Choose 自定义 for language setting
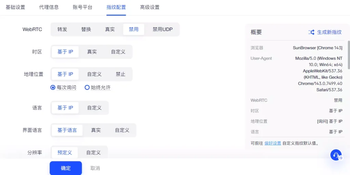This screenshot has height=175, width=350. click(x=94, y=108)
